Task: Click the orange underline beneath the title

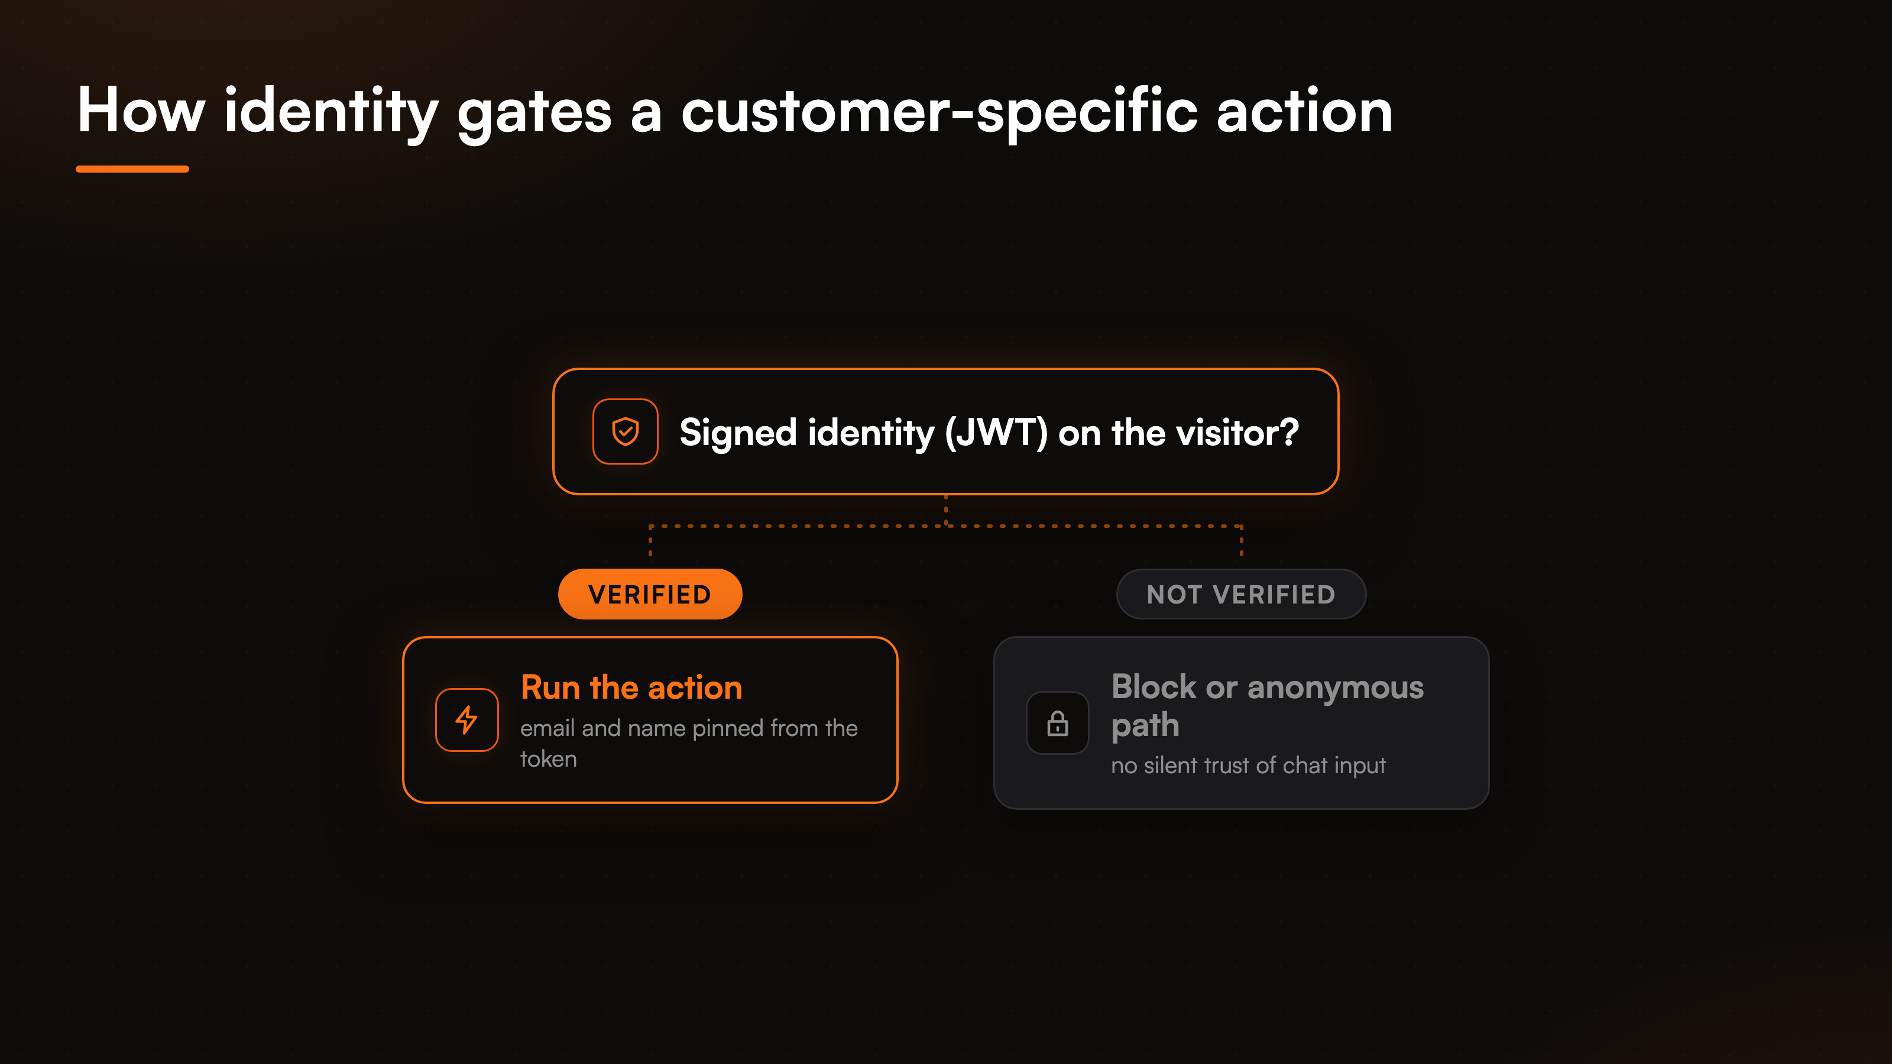Action: pyautogui.click(x=132, y=169)
